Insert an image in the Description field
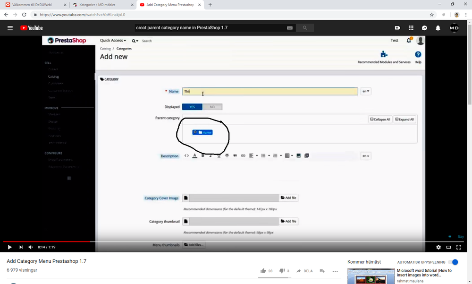472x284 pixels. (x=298, y=155)
